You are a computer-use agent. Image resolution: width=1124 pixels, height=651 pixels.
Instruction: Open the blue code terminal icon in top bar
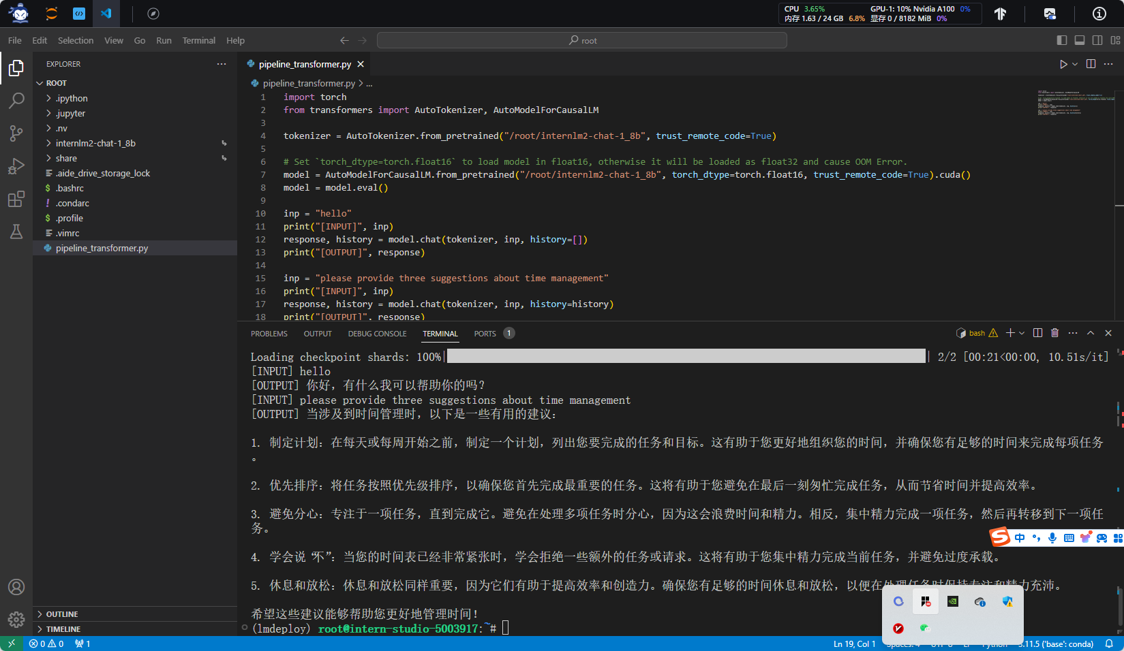click(x=79, y=14)
